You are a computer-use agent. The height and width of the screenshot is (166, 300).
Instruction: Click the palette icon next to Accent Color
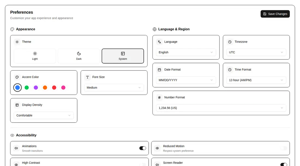pos(17,77)
